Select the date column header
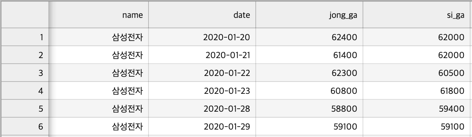The image size is (472, 137). point(202,15)
